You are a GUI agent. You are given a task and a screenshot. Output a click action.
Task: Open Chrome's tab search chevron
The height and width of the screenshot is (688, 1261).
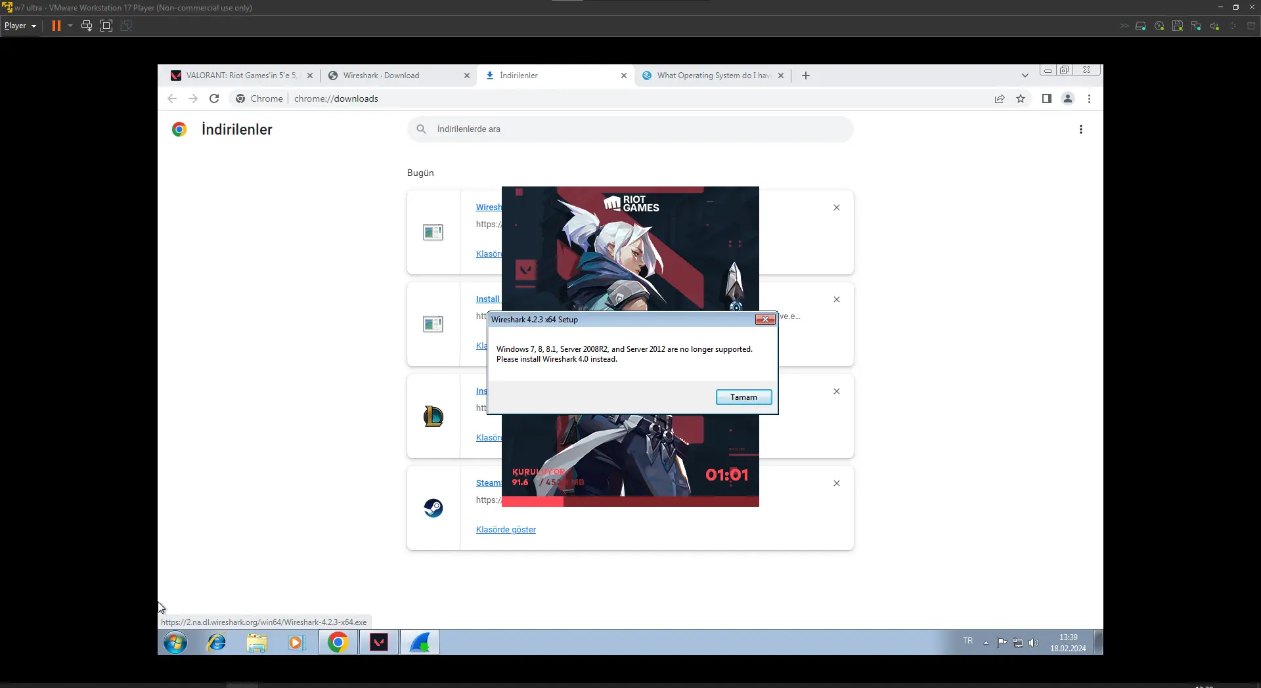point(1025,75)
